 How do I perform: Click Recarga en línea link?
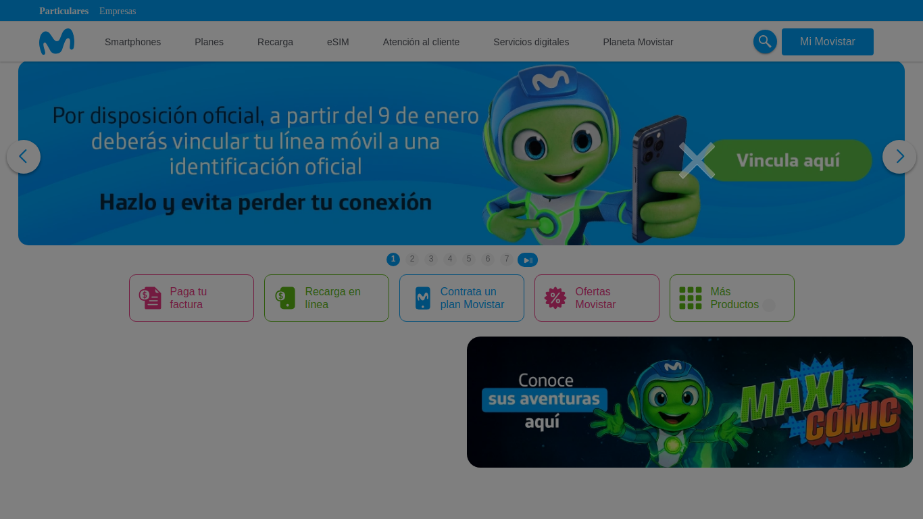326,298
